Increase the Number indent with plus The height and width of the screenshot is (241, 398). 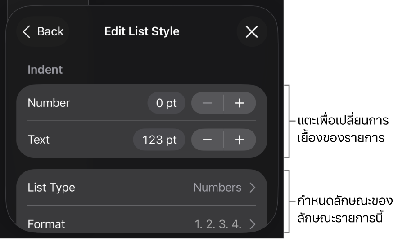[240, 103]
